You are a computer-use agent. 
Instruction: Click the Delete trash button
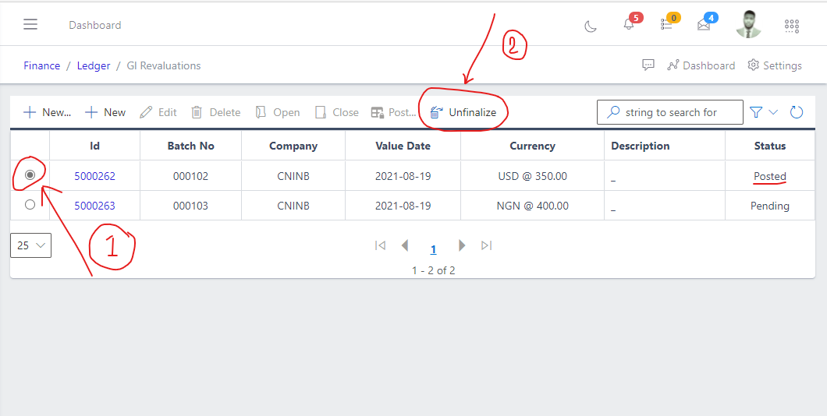[215, 112]
